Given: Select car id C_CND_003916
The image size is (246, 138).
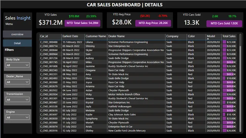Looking at the screenshot, I should 49,131.
